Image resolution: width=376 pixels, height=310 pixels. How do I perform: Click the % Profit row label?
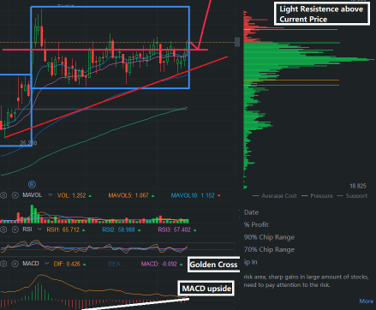[x=256, y=224]
